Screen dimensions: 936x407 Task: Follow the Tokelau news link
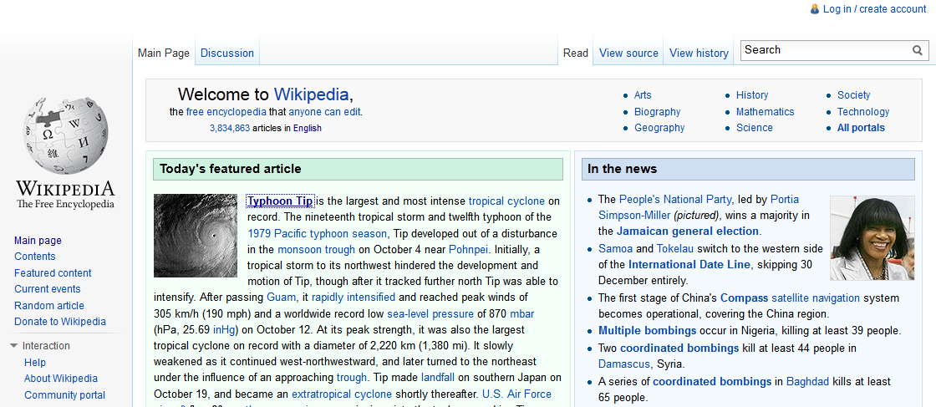click(675, 249)
